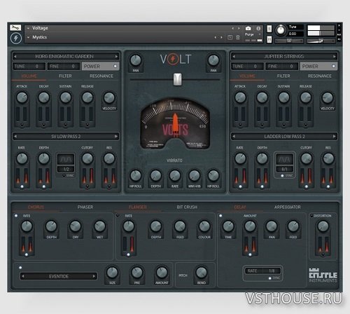Screen dimensions: 350x314
Task: Click the TUNE value field of Korg layer
Action: (x=29, y=67)
